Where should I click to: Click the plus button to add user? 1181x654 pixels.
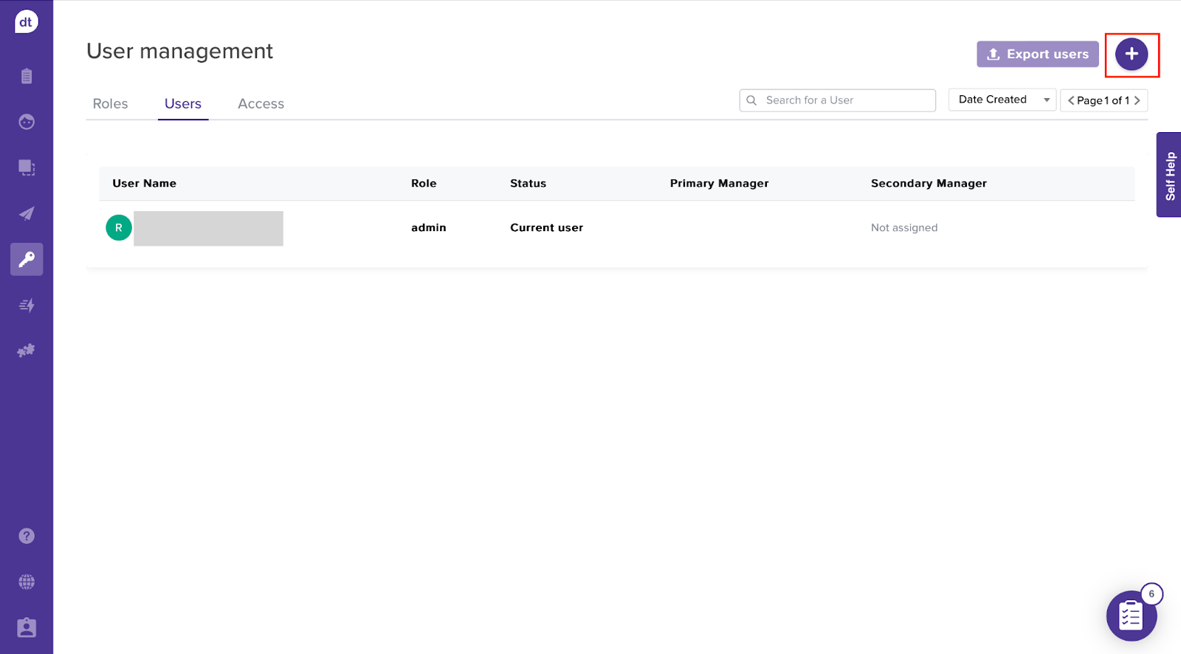[x=1131, y=54]
